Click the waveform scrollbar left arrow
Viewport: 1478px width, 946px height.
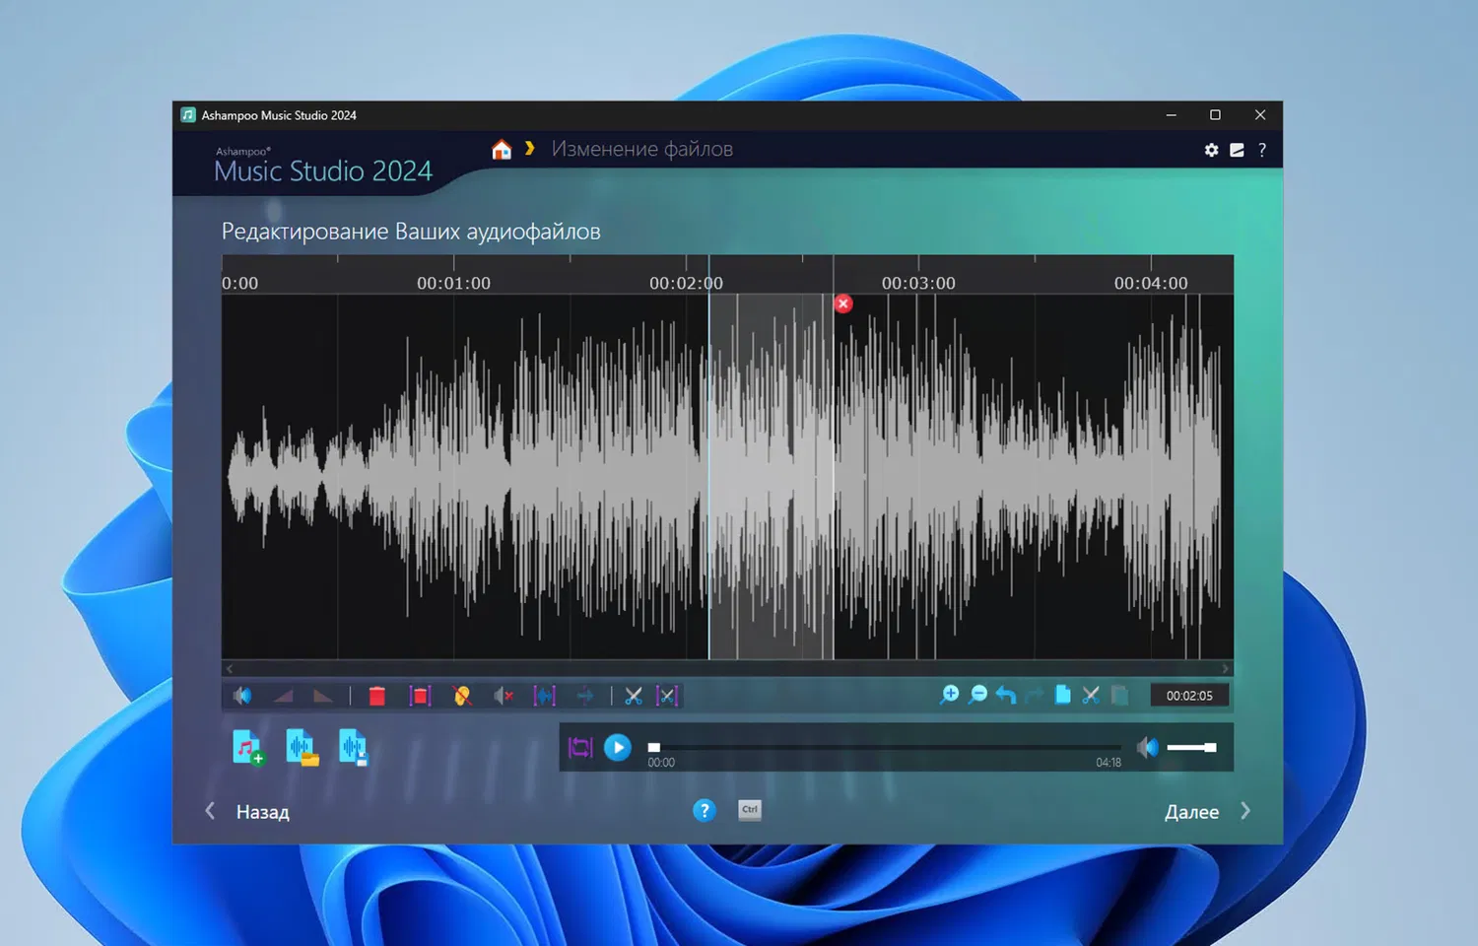[x=230, y=668]
